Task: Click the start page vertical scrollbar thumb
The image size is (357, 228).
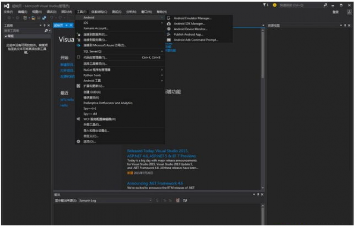Action: tap(264, 55)
